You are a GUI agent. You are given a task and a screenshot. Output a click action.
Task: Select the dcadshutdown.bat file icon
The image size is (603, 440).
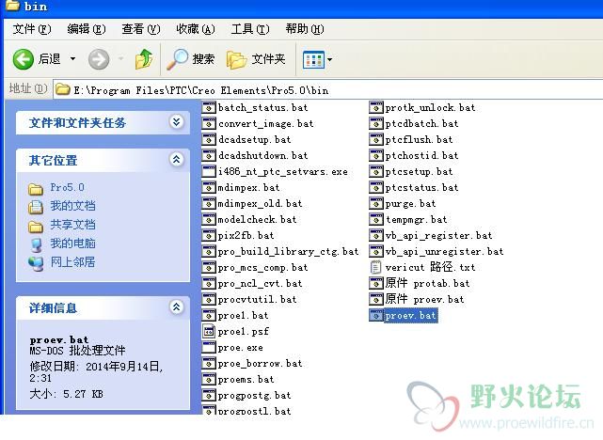point(209,155)
